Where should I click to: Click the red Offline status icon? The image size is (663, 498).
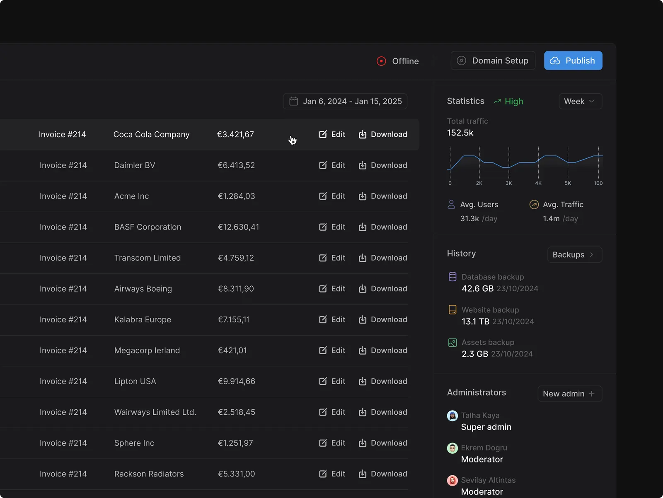click(x=381, y=61)
